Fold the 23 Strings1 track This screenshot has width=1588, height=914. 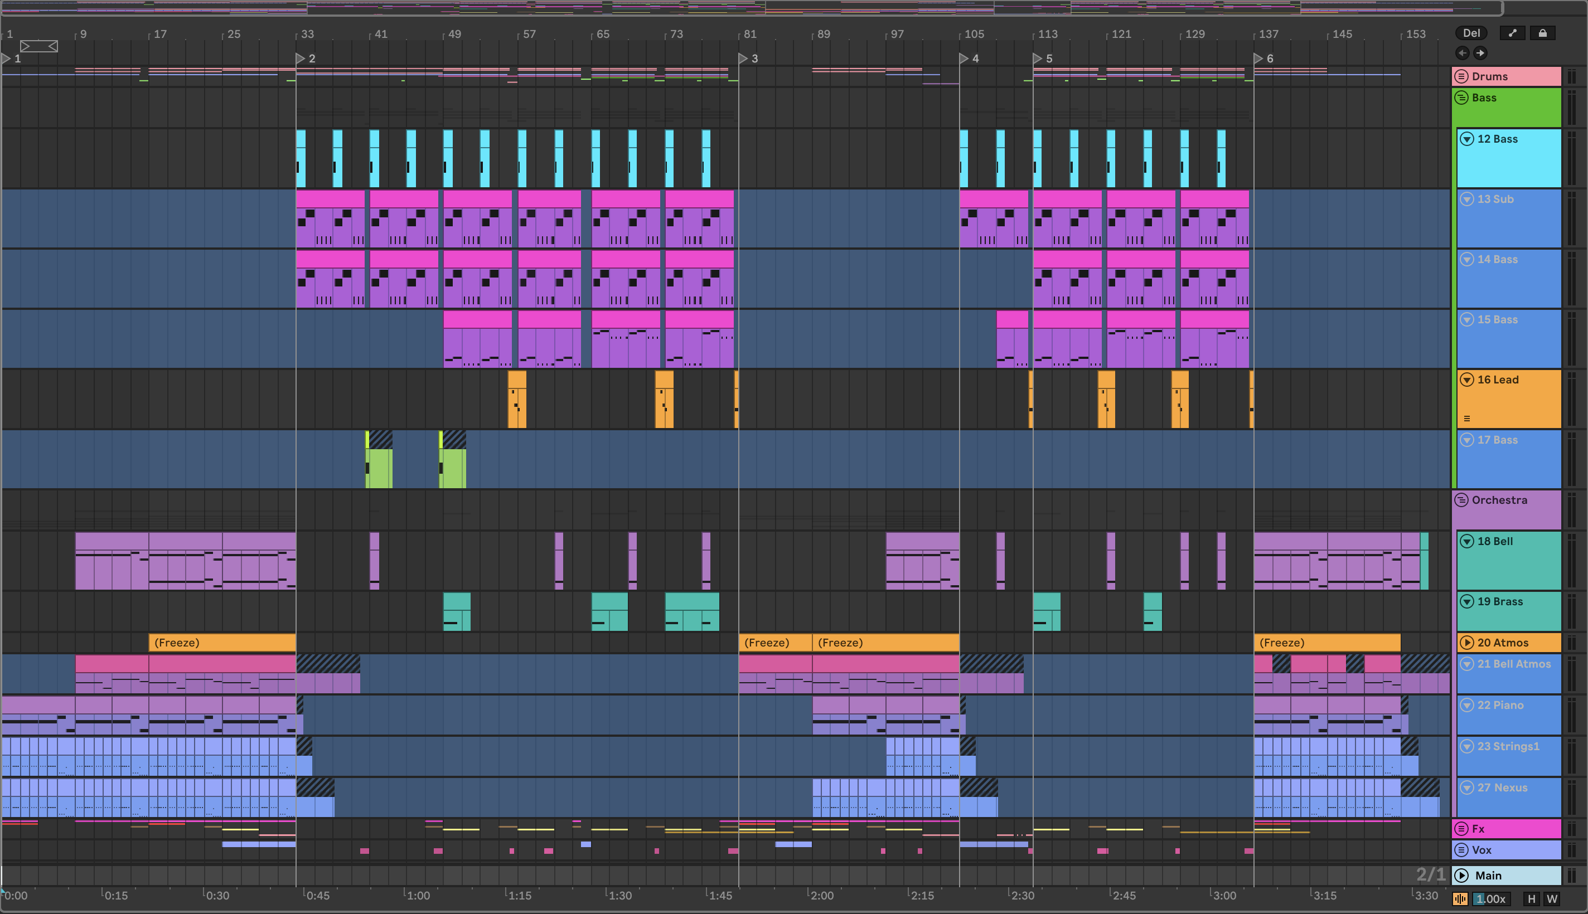[x=1467, y=747]
